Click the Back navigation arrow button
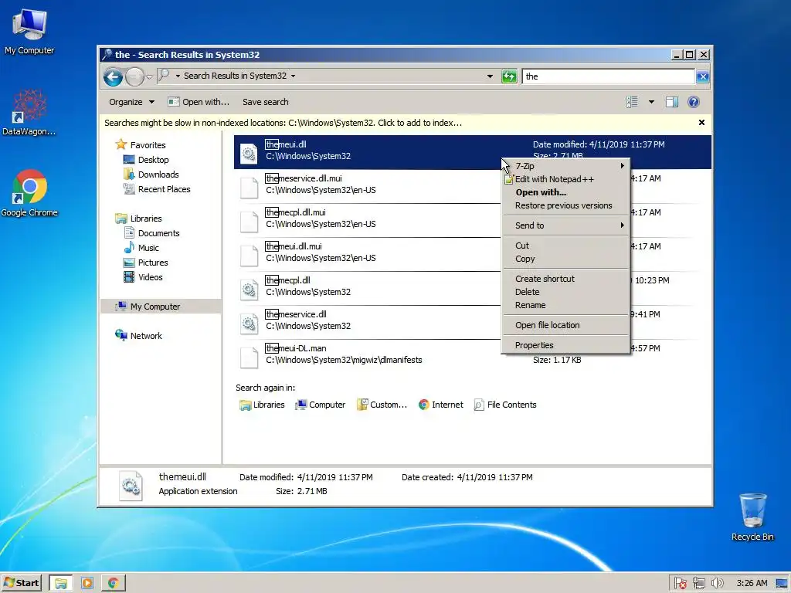The image size is (791, 593). pos(113,76)
